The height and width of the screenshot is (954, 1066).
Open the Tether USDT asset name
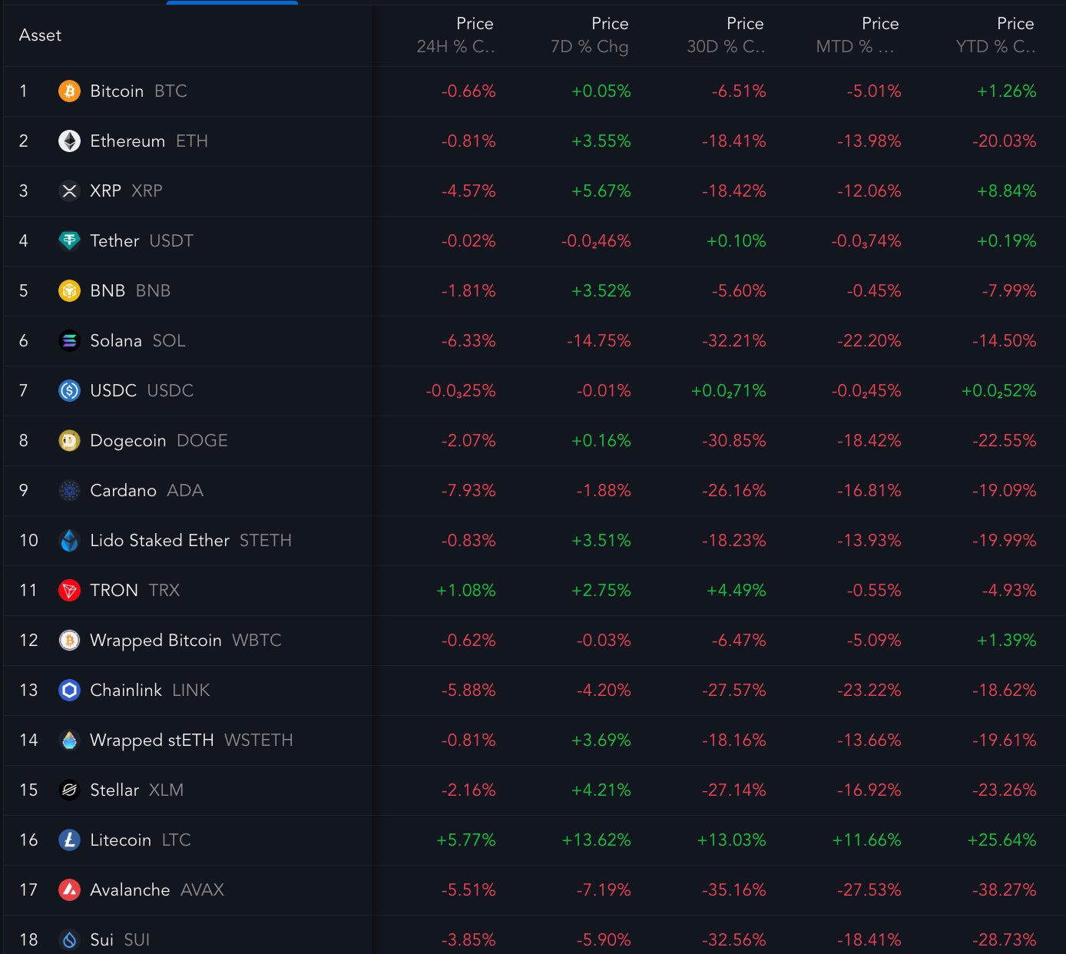(x=141, y=241)
